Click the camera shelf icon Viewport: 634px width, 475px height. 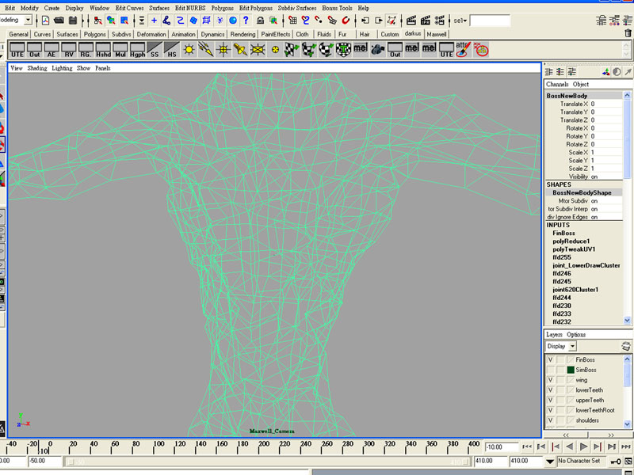pos(378,50)
